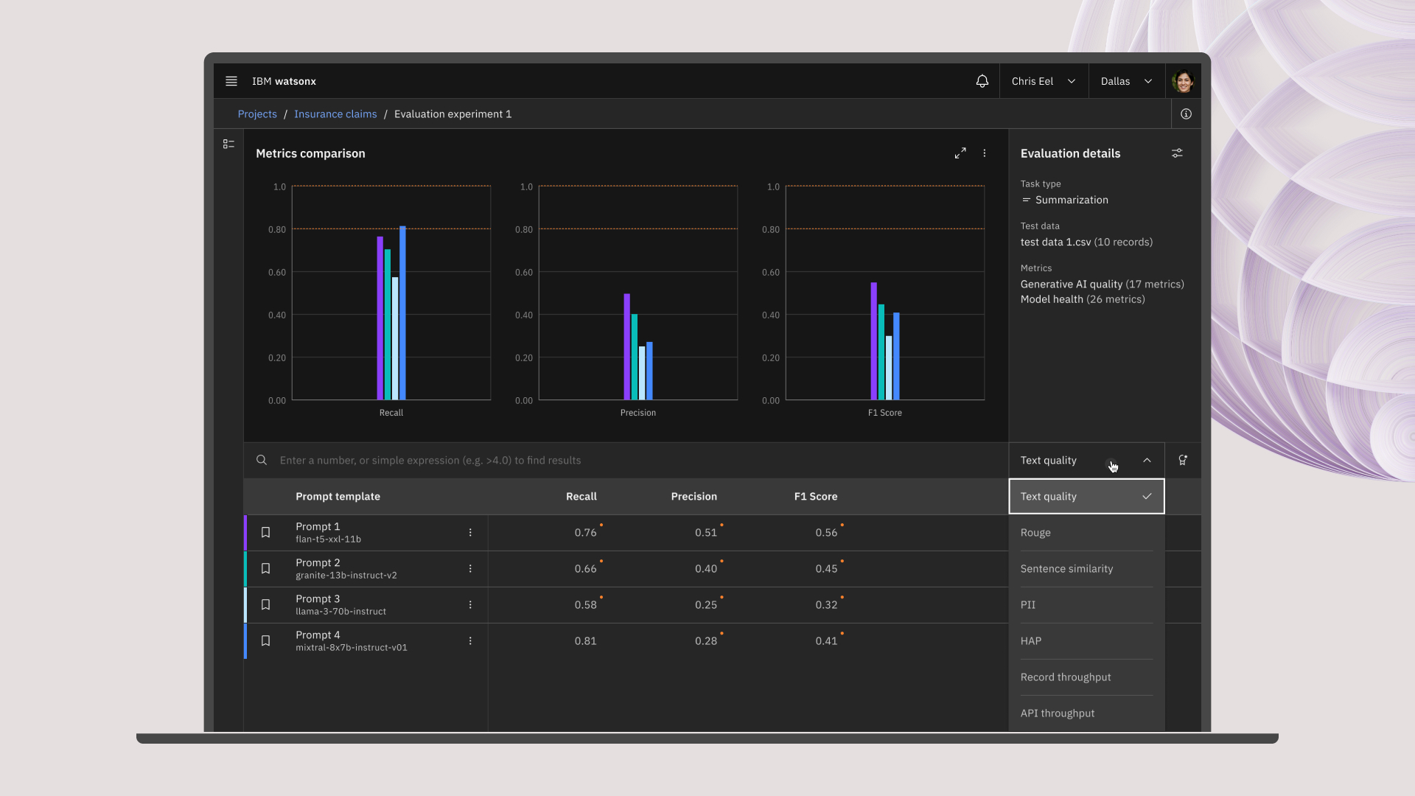The image size is (1415, 796).
Task: Click Summarization task type text
Action: click(1072, 200)
